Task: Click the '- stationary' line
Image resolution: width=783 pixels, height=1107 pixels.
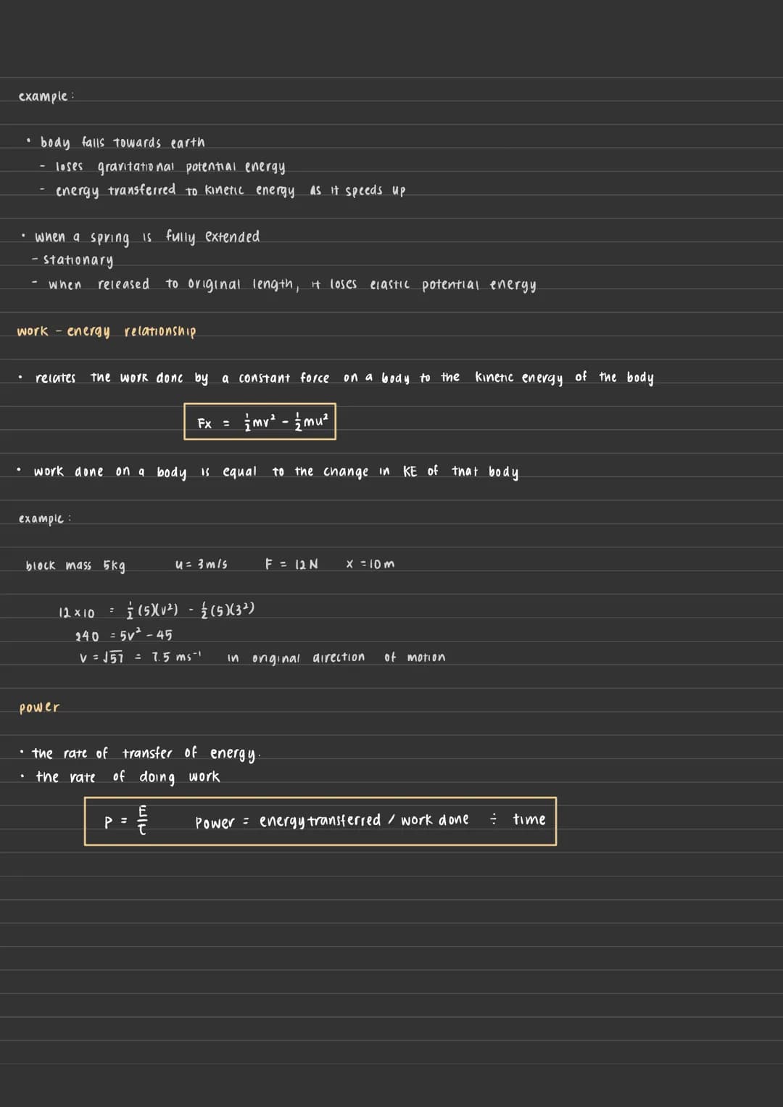Action: pyautogui.click(x=72, y=260)
